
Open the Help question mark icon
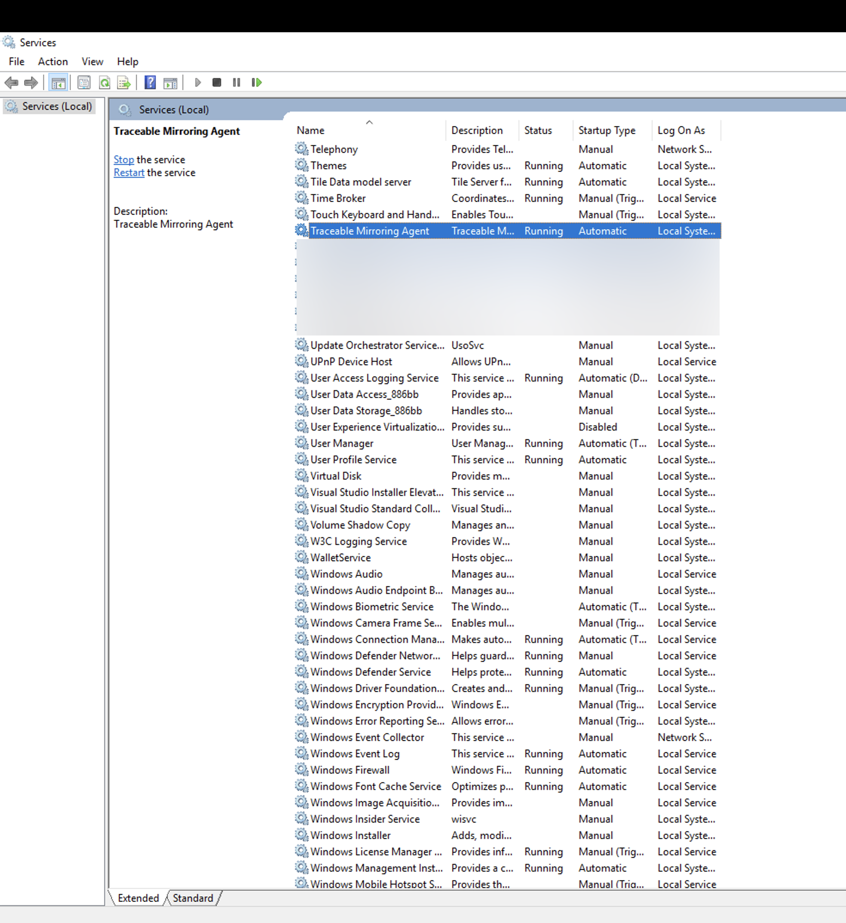pos(150,83)
